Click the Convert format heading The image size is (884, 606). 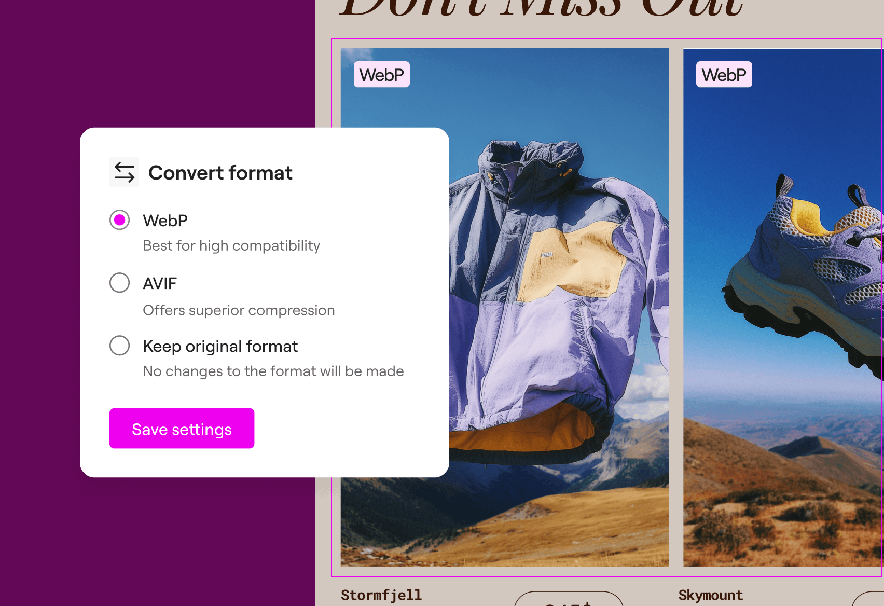point(220,173)
